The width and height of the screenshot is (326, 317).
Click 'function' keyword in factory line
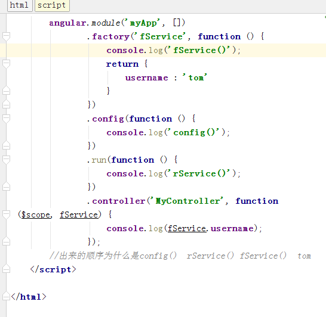219,36
